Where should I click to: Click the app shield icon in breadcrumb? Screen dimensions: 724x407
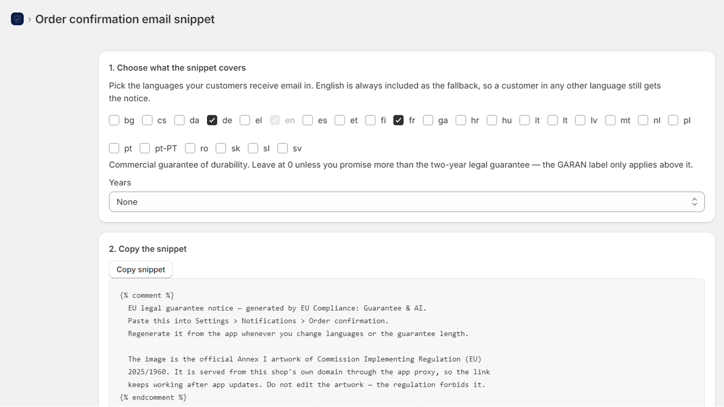pos(17,19)
